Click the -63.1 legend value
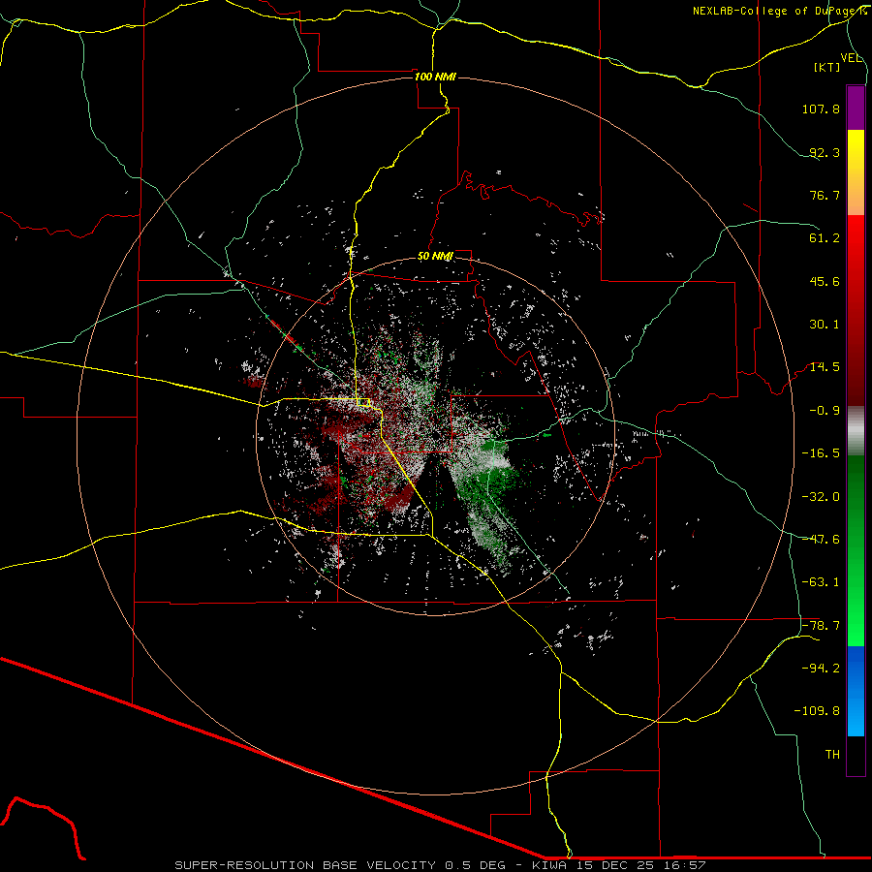 (x=821, y=582)
